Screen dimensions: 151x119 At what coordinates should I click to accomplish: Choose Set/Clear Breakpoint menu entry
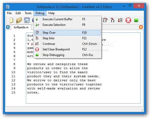pyautogui.click(x=67, y=49)
